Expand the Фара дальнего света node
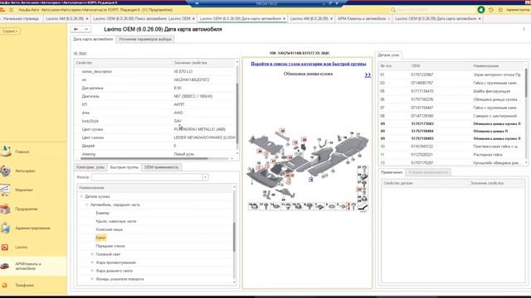The width and height of the screenshot is (531, 298). (92, 271)
